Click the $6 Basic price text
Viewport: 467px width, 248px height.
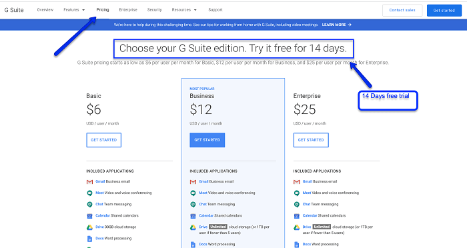[94, 109]
